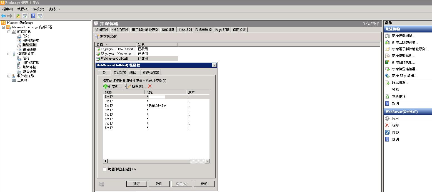Image resolution: width=432 pixels, height=192 pixels.
Task: Click 新增遠端網域... action
Action: pos(403,36)
